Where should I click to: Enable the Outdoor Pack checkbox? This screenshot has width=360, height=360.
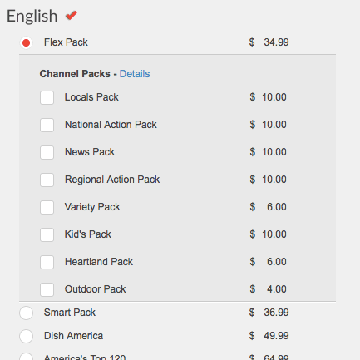(47, 289)
